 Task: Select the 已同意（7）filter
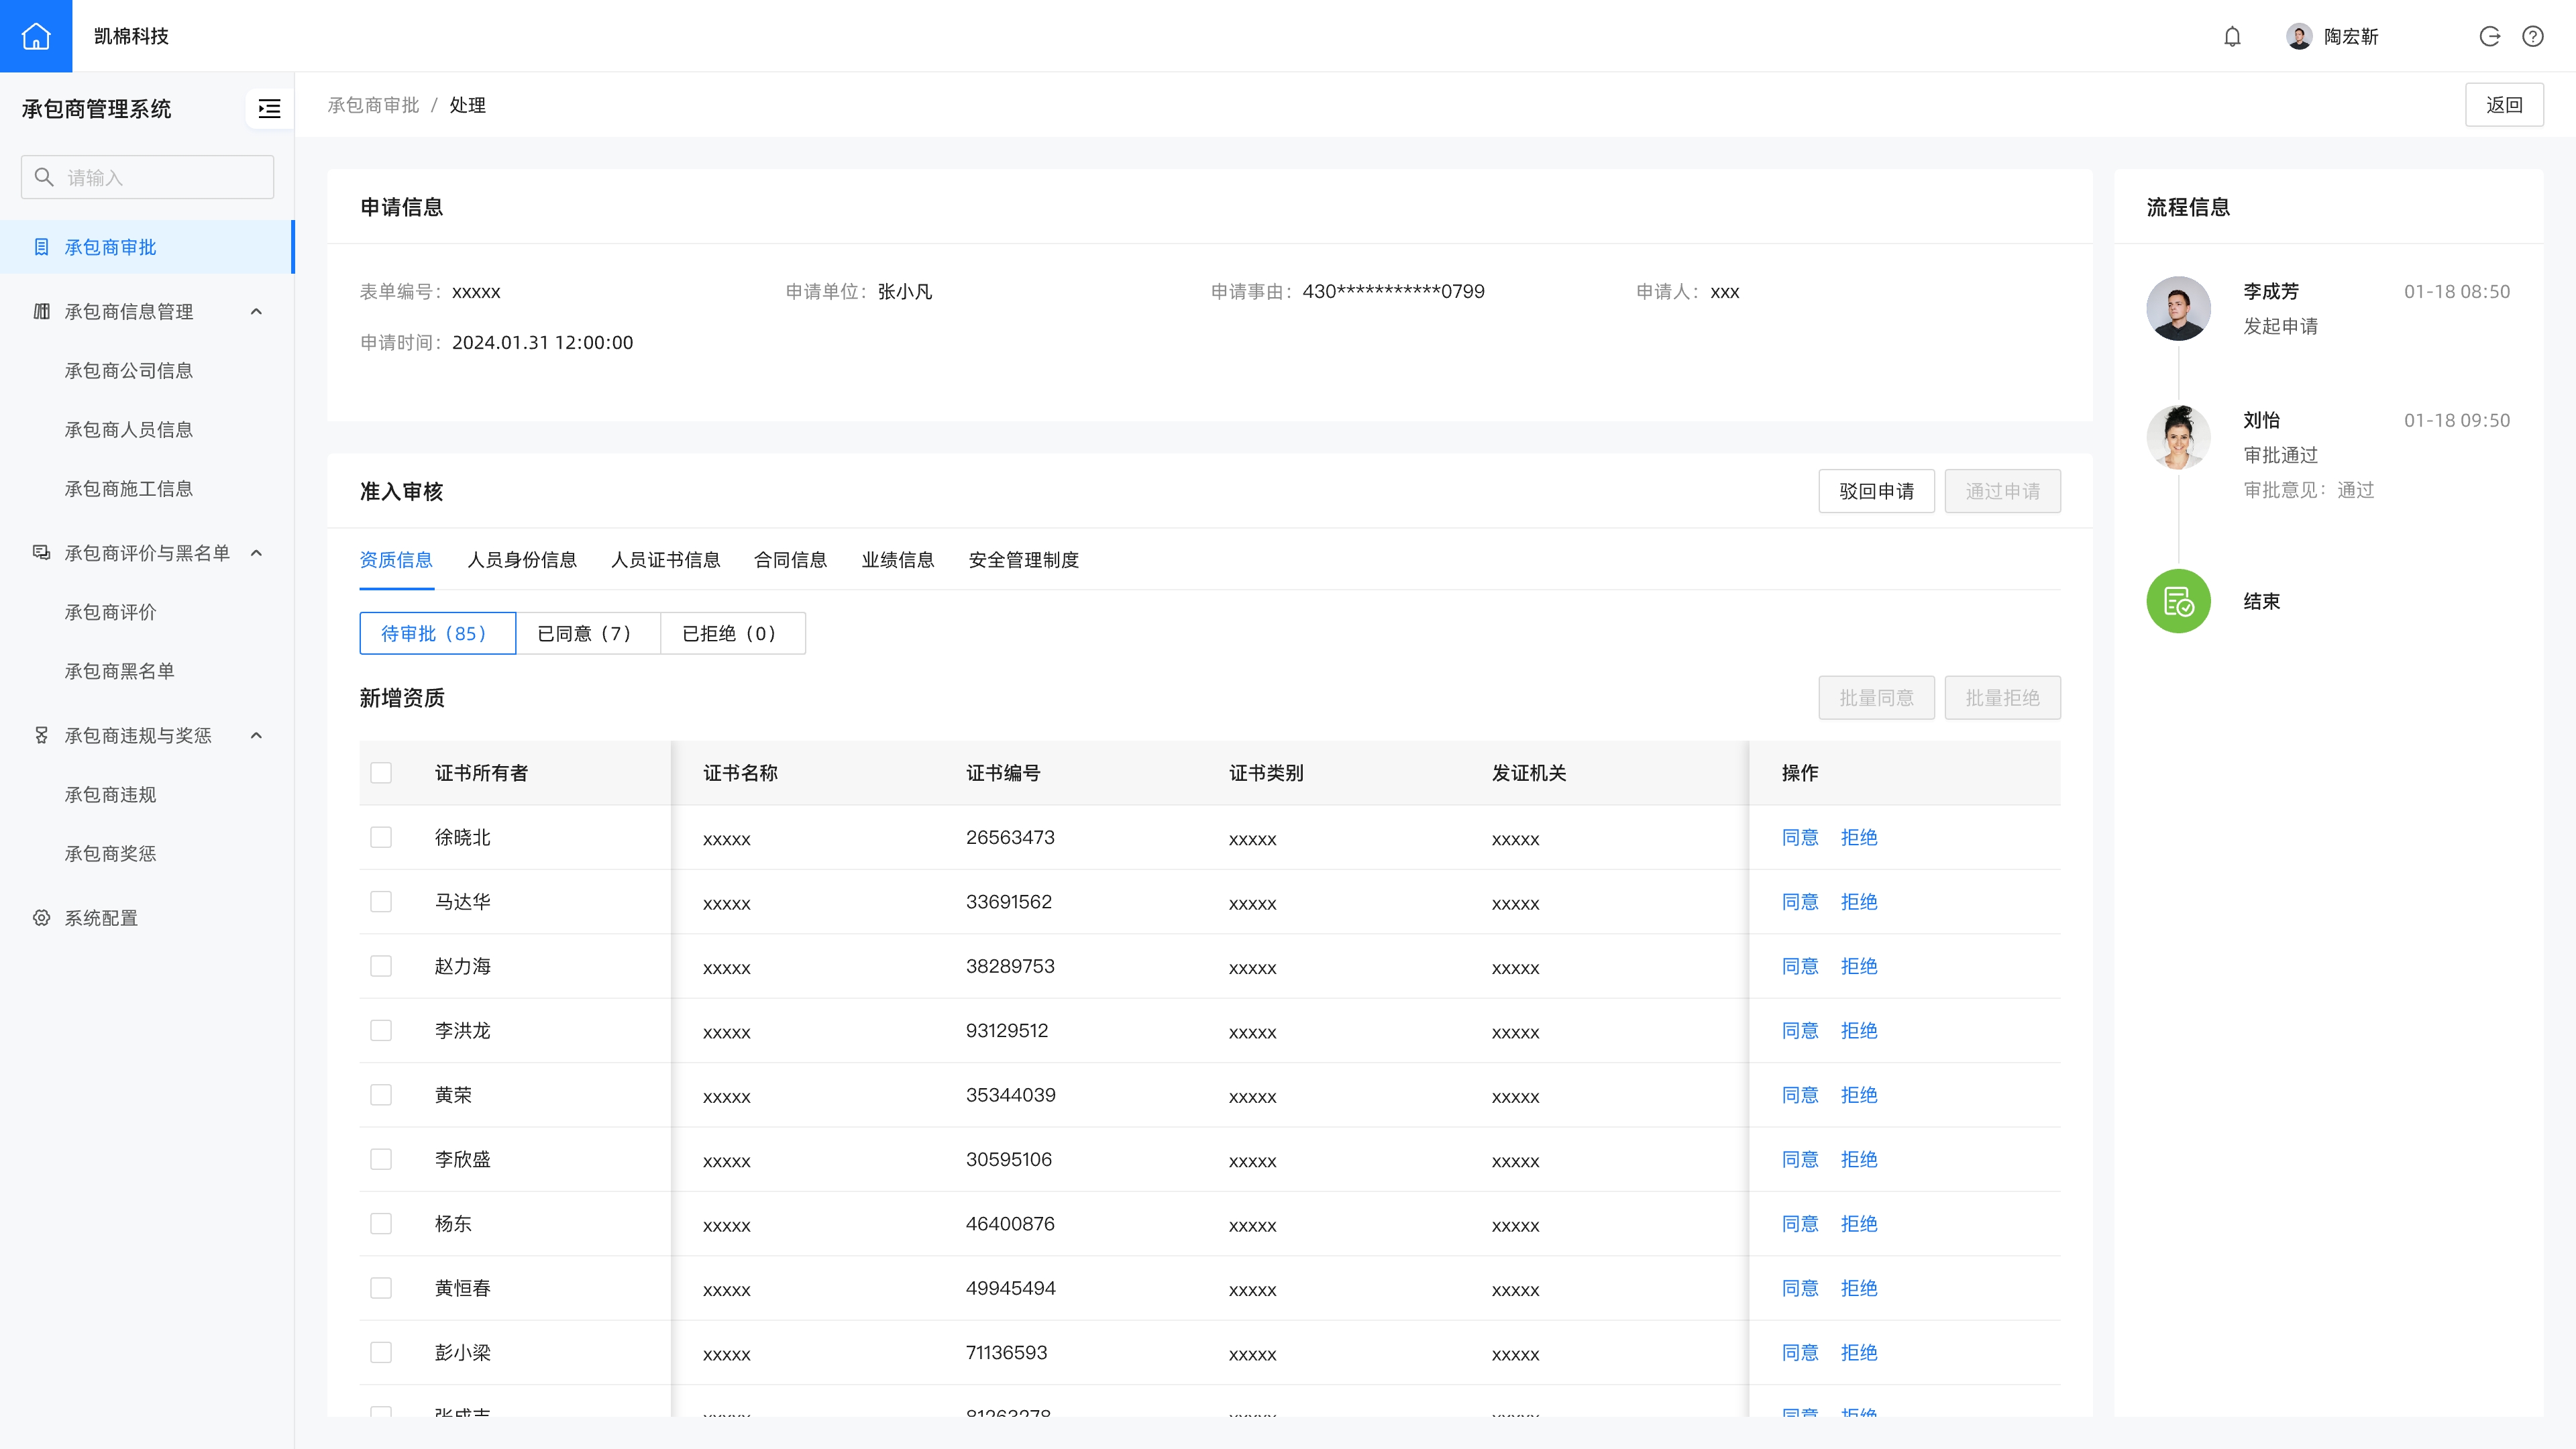[x=588, y=633]
